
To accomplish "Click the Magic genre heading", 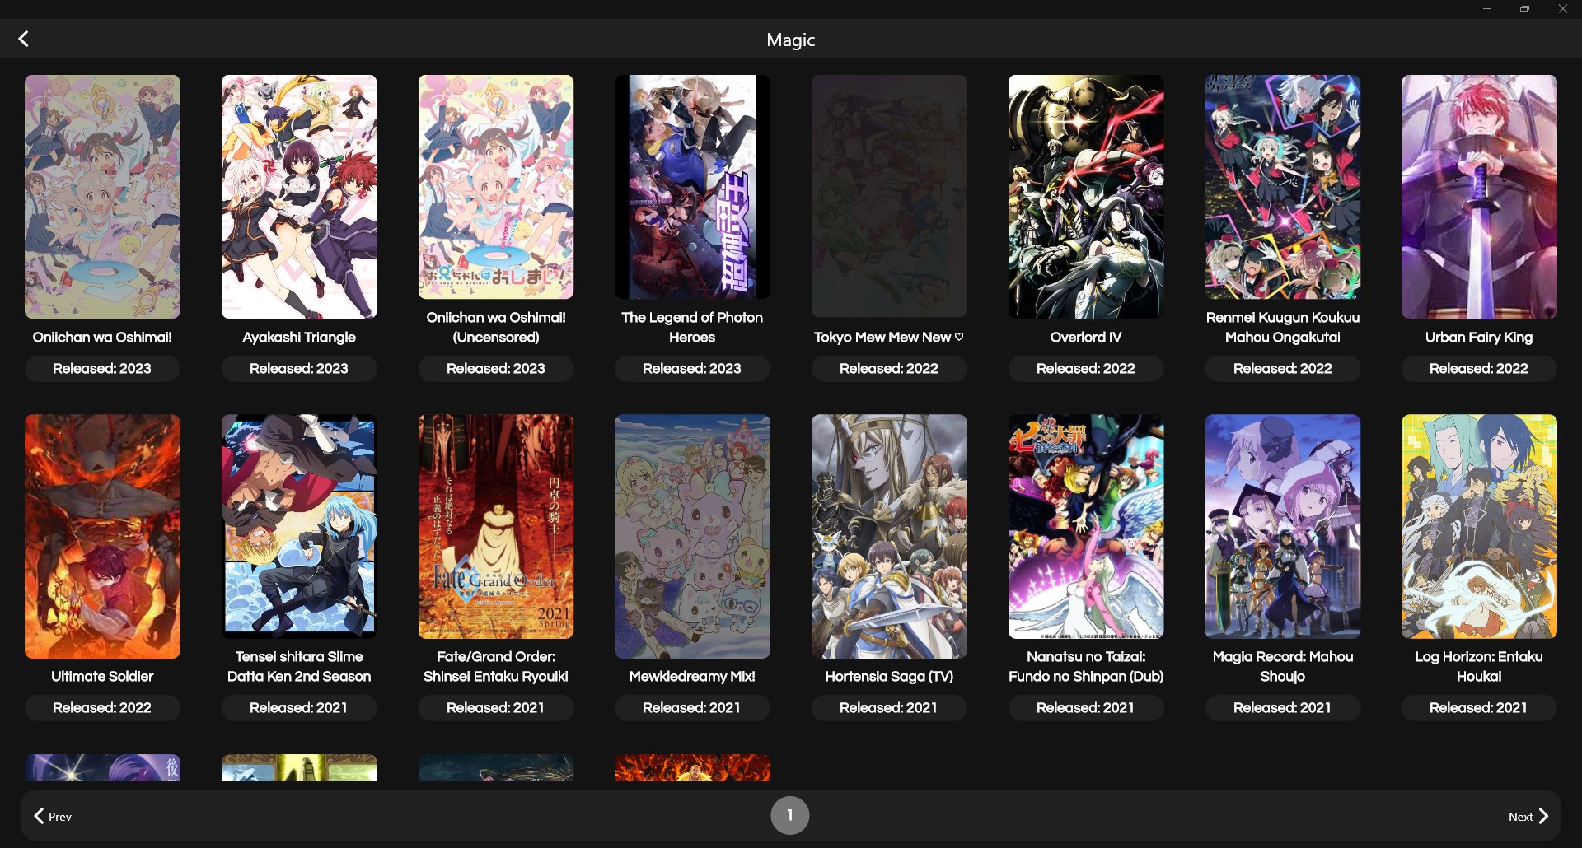I will 791,40.
